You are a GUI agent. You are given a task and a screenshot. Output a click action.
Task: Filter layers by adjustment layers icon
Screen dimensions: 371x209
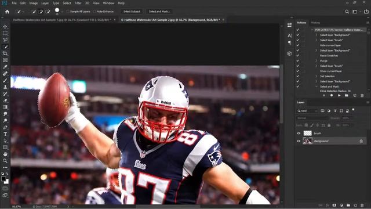click(x=329, y=111)
